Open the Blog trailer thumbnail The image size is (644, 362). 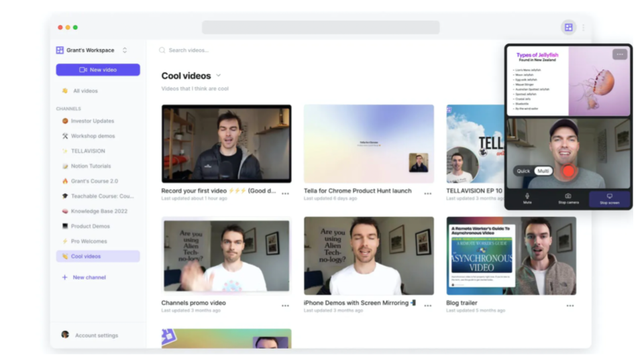511,256
